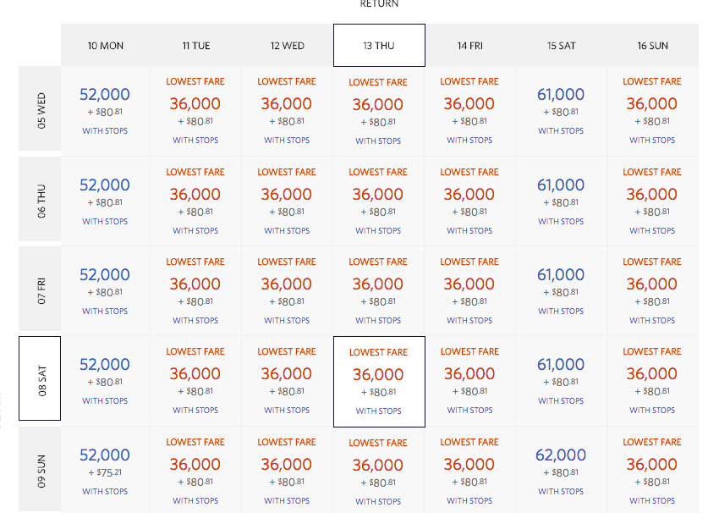Click the 15 SAT return column header
708x513 pixels.
(x=562, y=46)
